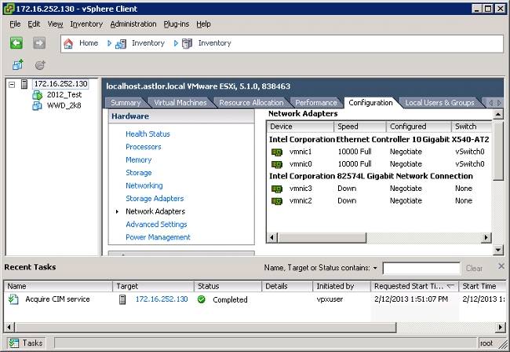Screen dimensions: 510x352
Task: Click the vmnic0 network adapter icon
Action: pyautogui.click(x=277, y=164)
